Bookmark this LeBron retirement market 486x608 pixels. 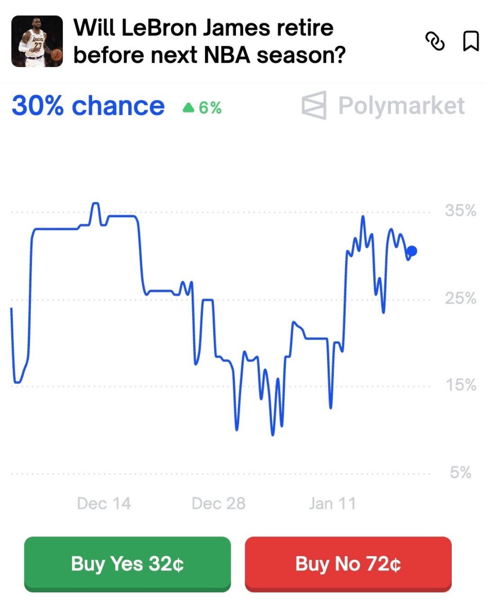[471, 41]
